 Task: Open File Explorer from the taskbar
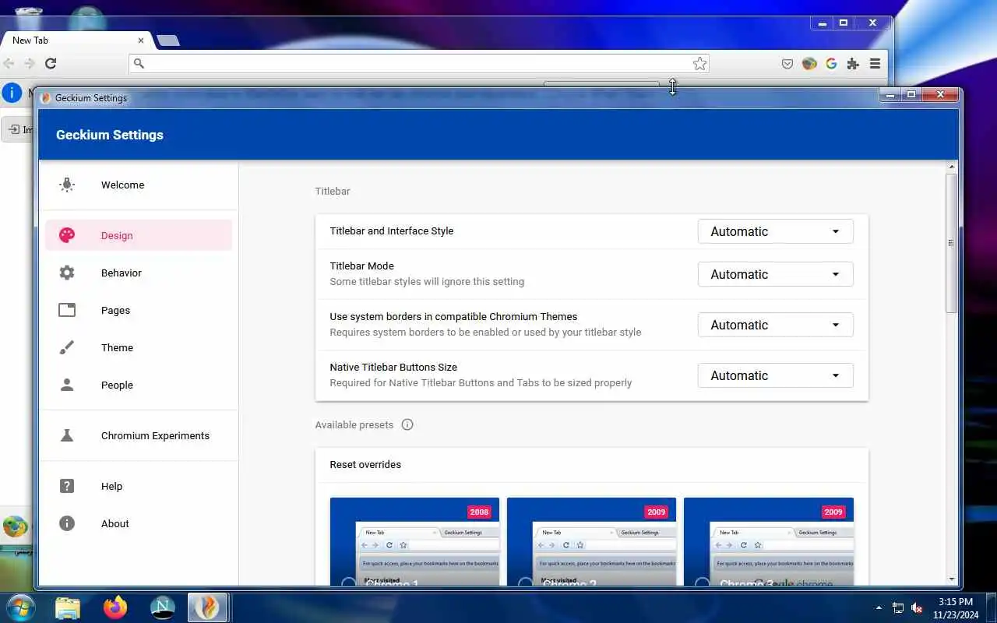68,607
